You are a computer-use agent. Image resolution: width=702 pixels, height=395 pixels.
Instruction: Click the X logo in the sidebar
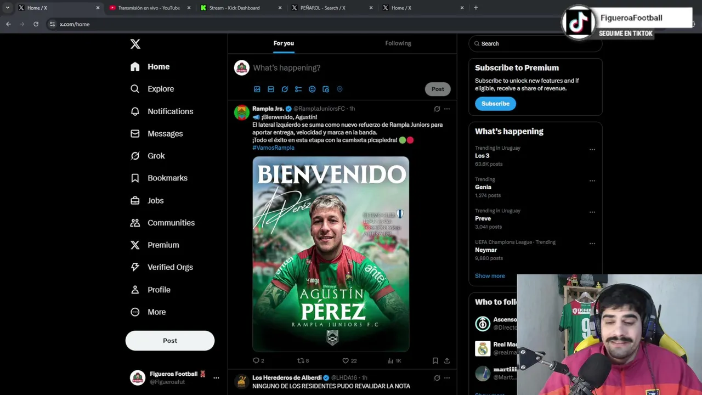tap(135, 44)
